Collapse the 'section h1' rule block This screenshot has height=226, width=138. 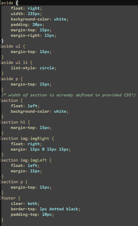coord(1,122)
